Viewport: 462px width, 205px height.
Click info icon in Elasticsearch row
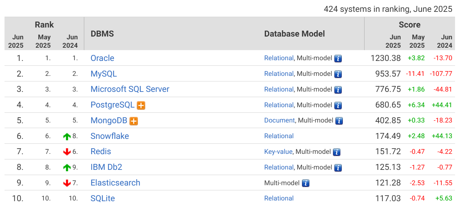pyautogui.click(x=306, y=183)
